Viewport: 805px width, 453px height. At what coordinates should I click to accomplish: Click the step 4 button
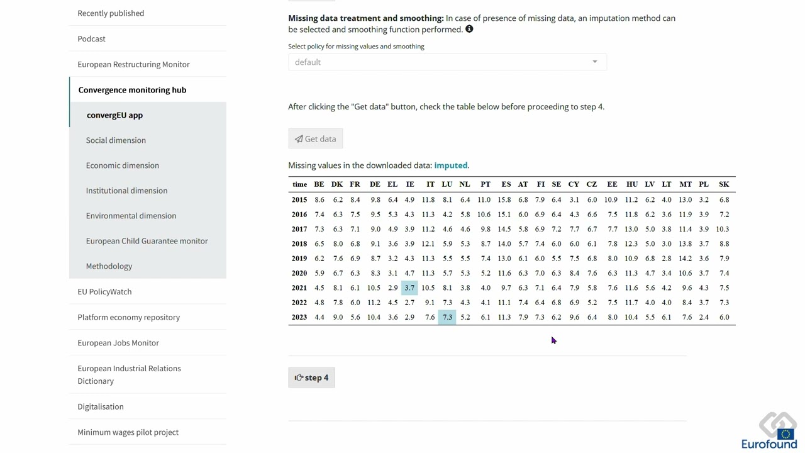[311, 377]
